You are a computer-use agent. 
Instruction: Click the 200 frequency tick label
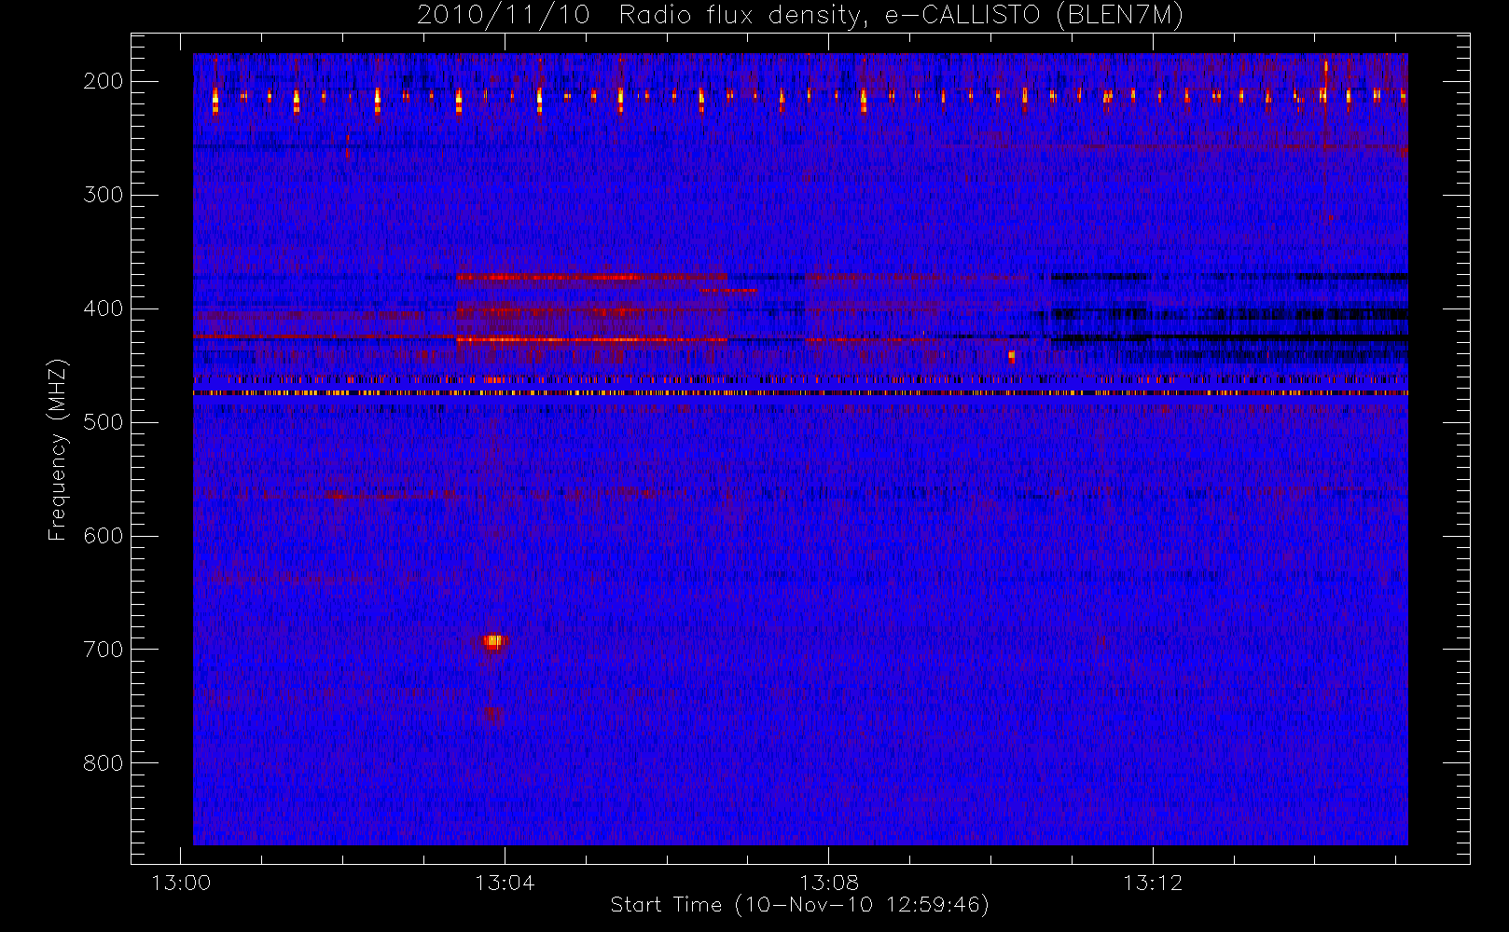click(104, 81)
